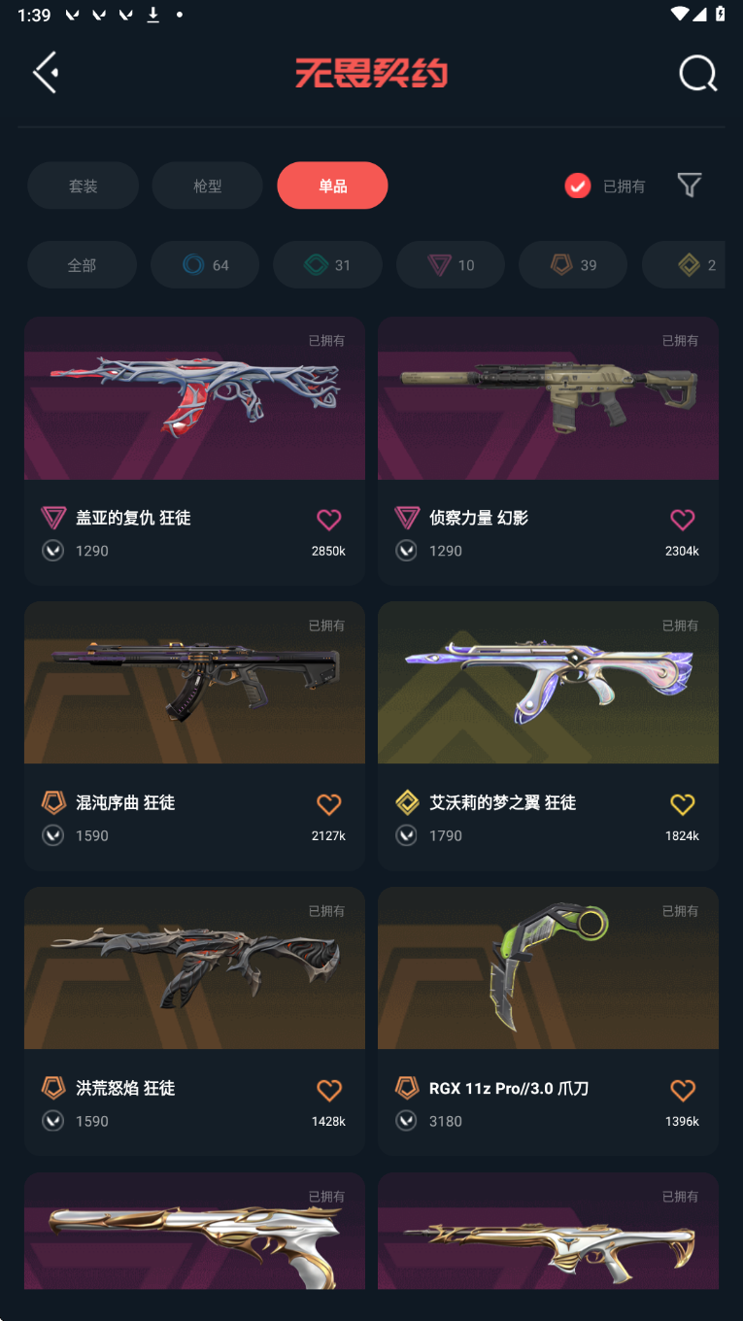Viewport: 743px width, 1321px height.
Task: Open the funnel filter icon
Action: pos(690,186)
